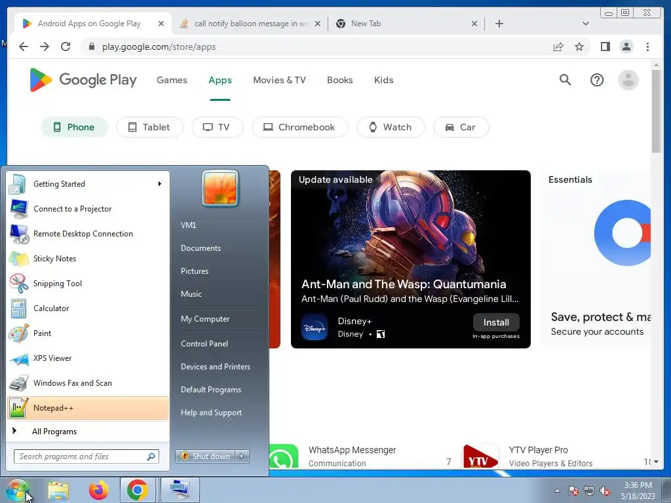Select the Phone device filter

[x=74, y=127]
